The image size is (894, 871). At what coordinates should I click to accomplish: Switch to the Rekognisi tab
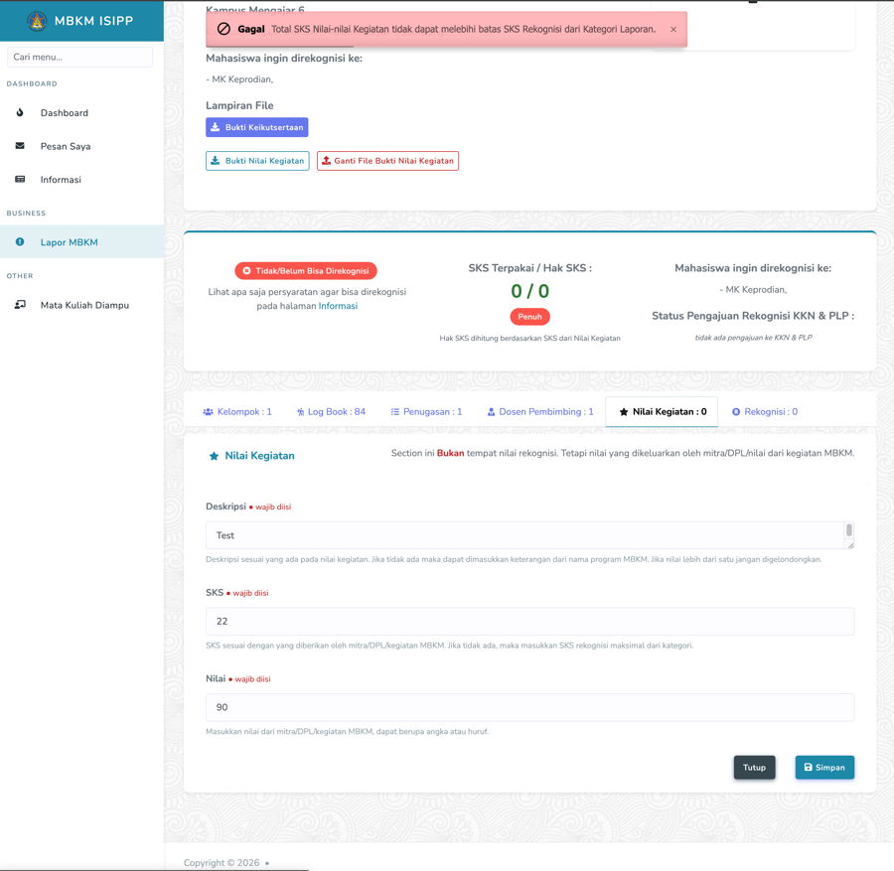point(765,412)
